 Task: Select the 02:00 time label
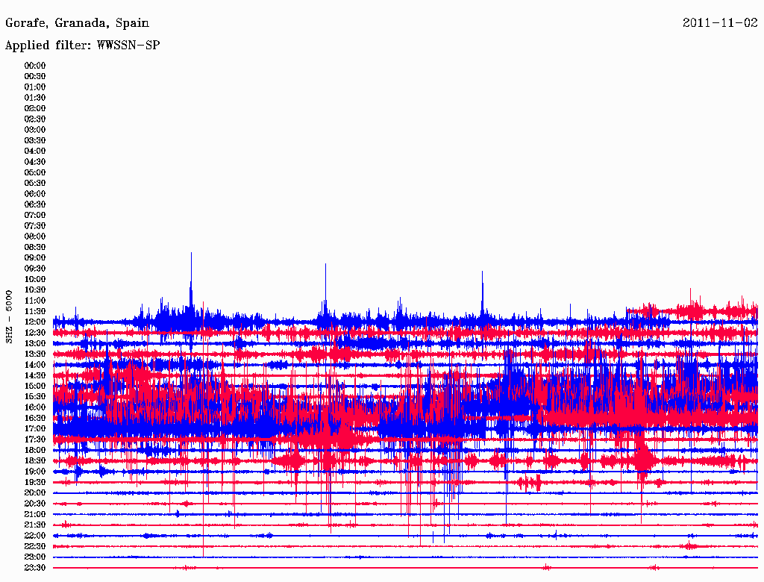(35, 109)
